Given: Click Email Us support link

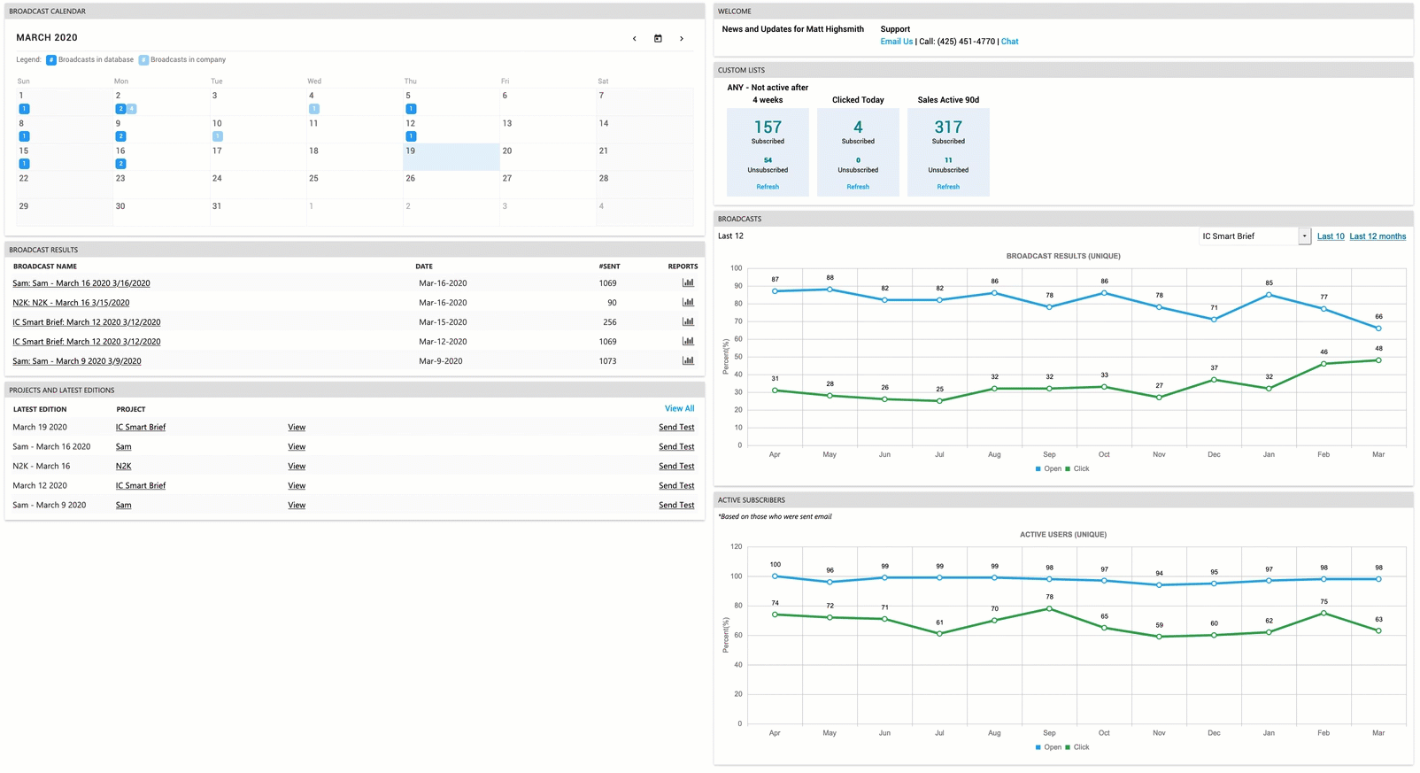Looking at the screenshot, I should (896, 42).
